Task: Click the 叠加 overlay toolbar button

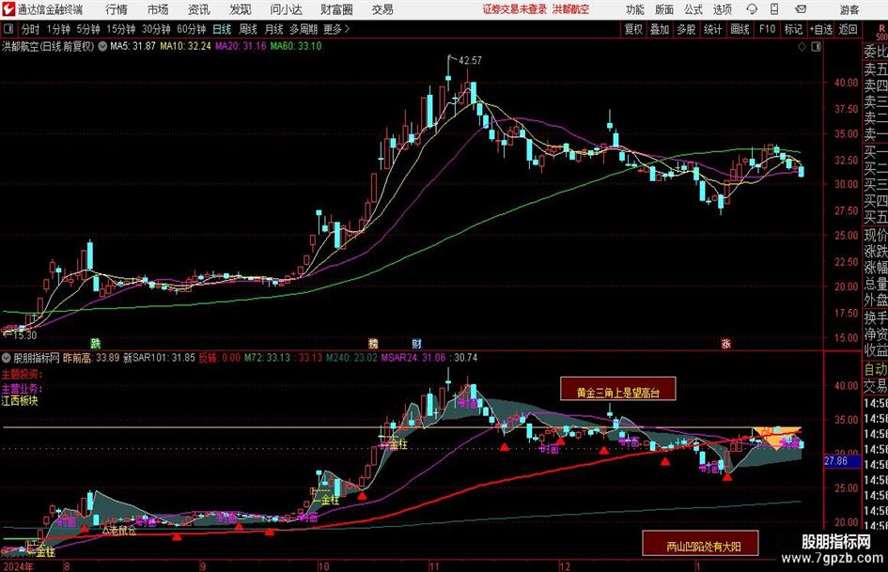Action: pos(660,29)
